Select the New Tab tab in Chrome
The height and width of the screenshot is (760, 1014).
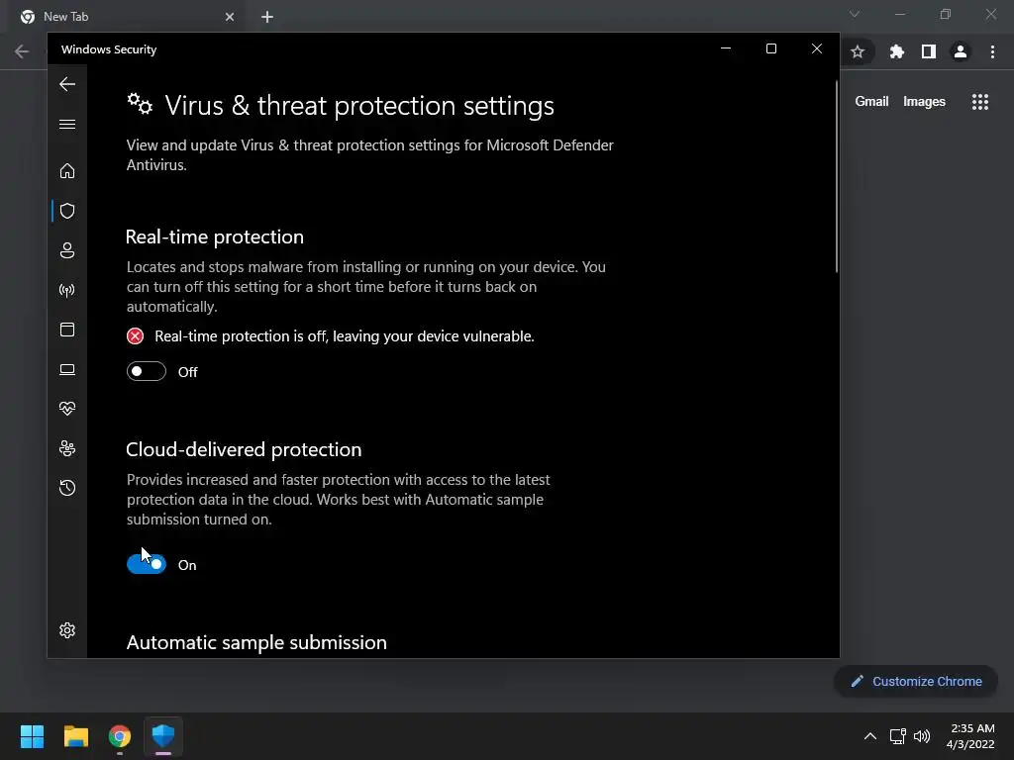(x=127, y=17)
